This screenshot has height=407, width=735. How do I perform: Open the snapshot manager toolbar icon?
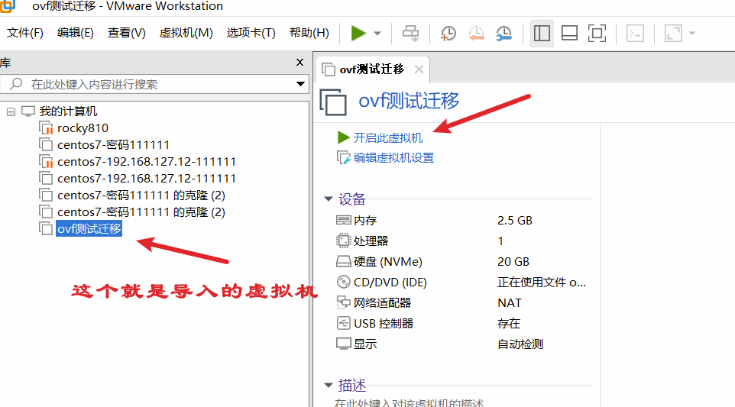[x=504, y=34]
